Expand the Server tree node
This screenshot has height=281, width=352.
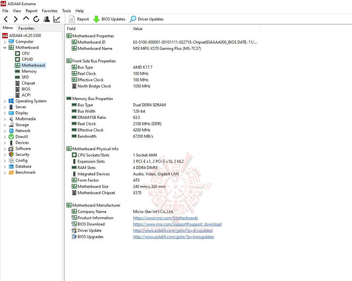[x=5, y=107]
